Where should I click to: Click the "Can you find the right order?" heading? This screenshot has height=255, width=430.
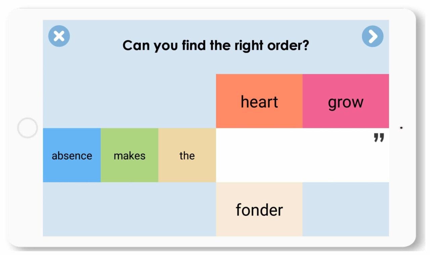[215, 45]
